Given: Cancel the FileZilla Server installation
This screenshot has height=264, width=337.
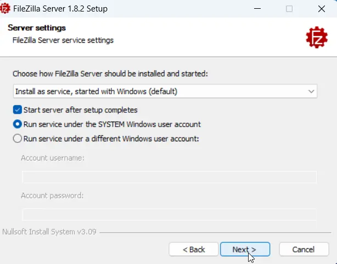Looking at the screenshot, I should tap(304, 249).
